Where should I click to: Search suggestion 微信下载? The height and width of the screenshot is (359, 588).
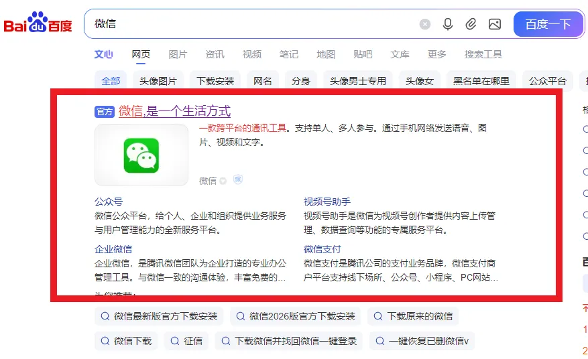tap(126, 341)
